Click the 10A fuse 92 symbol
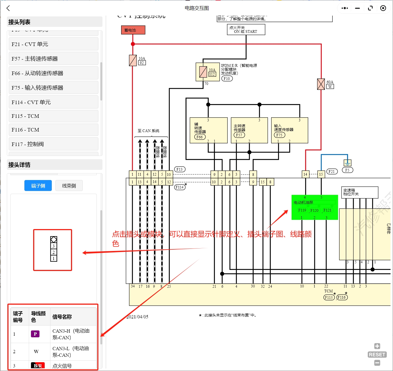Image resolution: width=393 pixels, height=371 pixels. pos(133,61)
